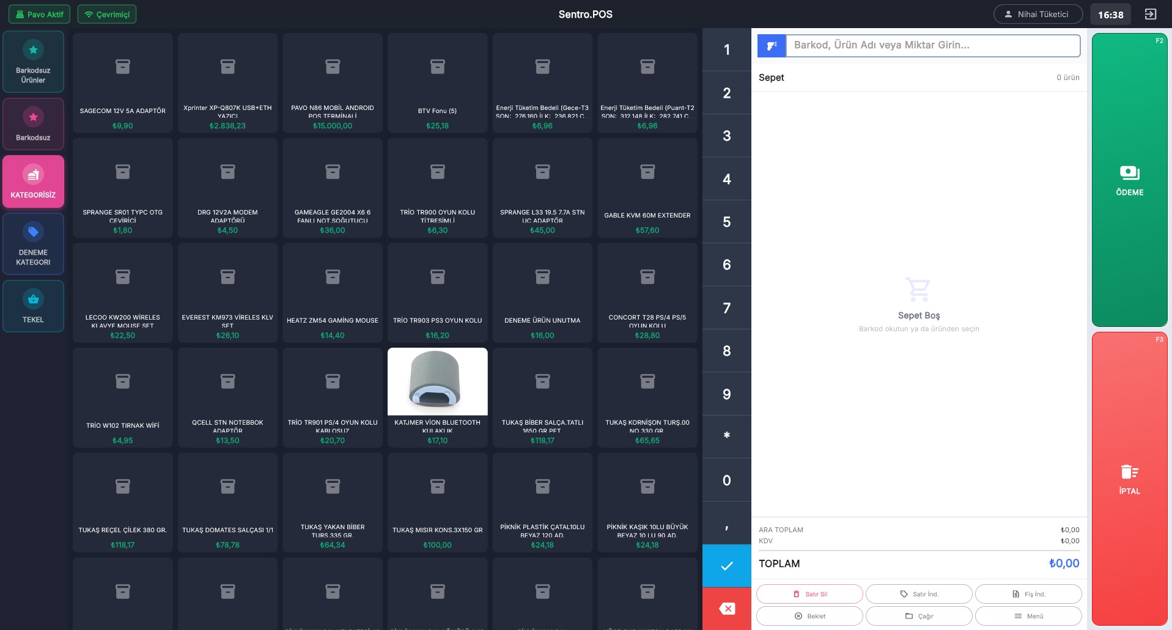Switch to the KATEGORİSİZ category
This screenshot has width=1172, height=630.
pyautogui.click(x=33, y=181)
